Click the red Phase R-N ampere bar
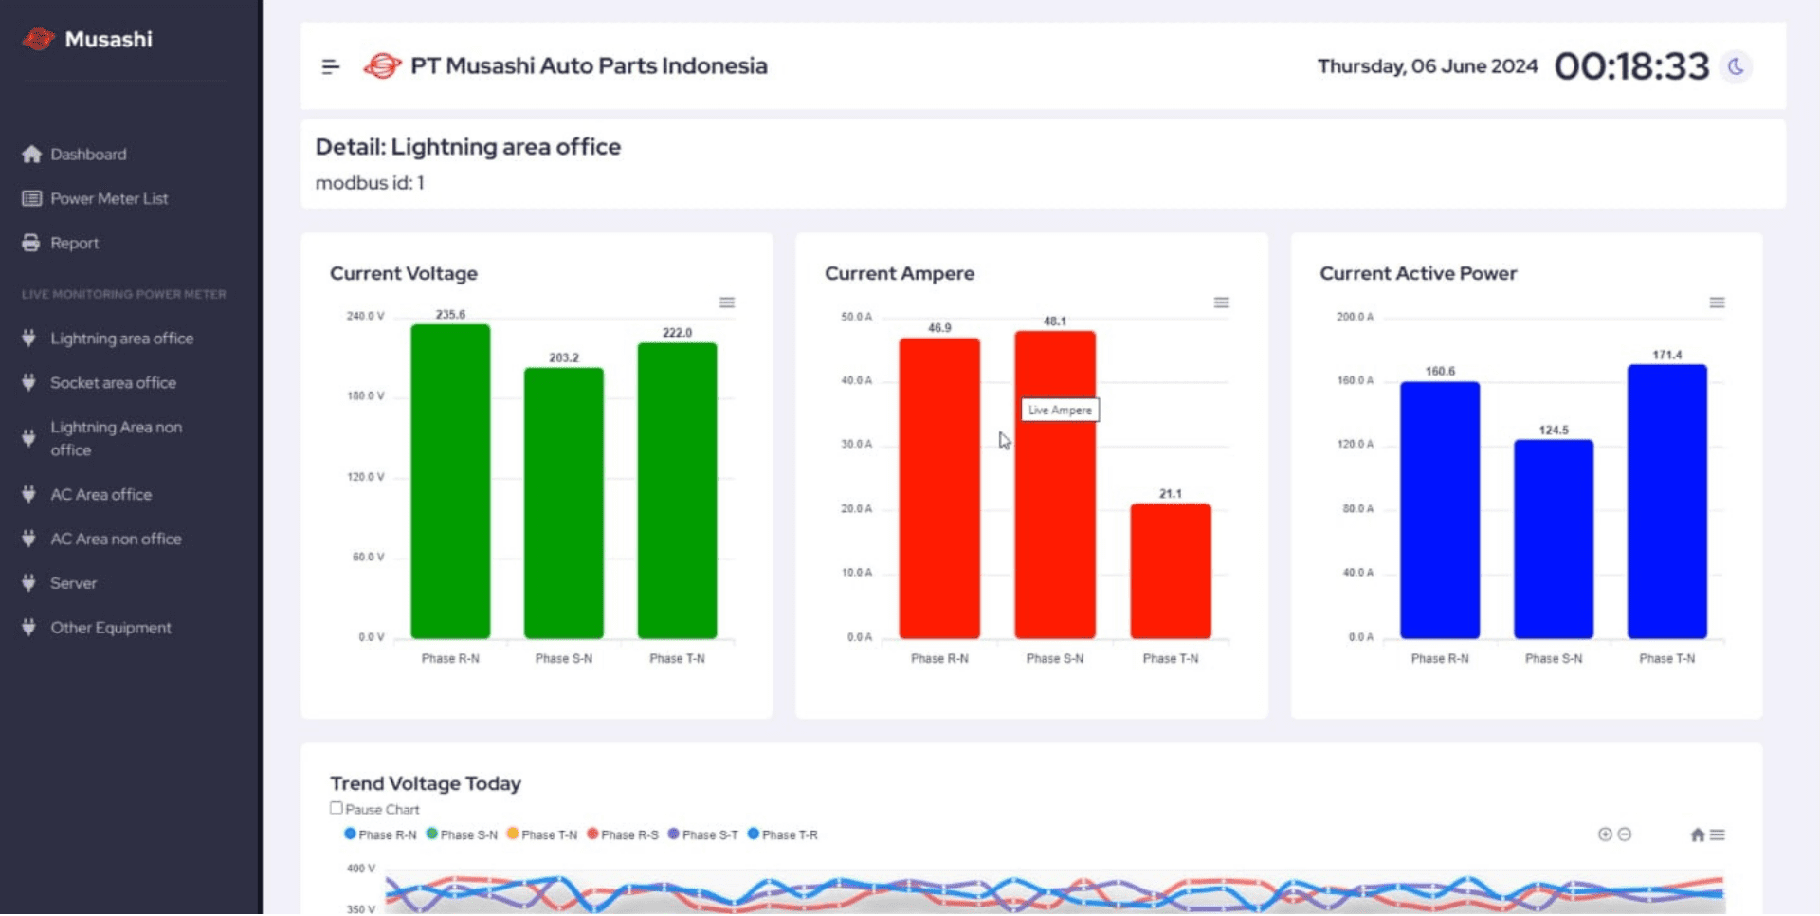This screenshot has width=1820, height=916. click(939, 488)
